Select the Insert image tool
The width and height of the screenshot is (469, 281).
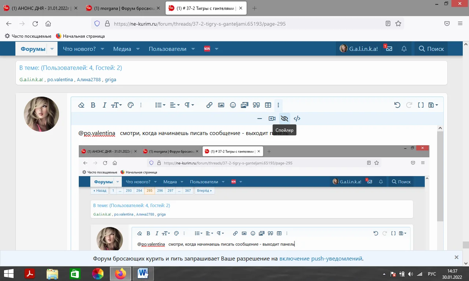click(221, 105)
